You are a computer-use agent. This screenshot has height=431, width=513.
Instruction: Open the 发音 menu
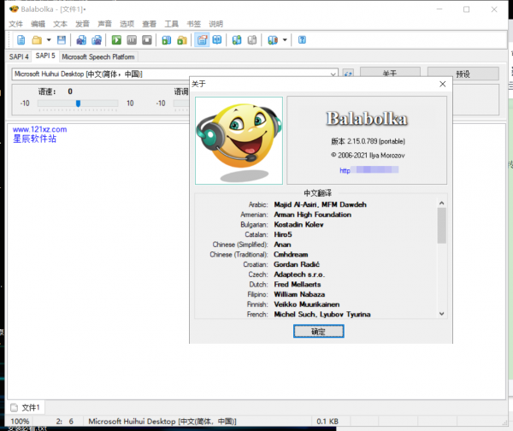click(82, 24)
